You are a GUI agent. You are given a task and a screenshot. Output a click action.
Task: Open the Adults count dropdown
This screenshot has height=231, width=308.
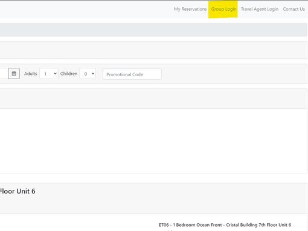(x=49, y=74)
